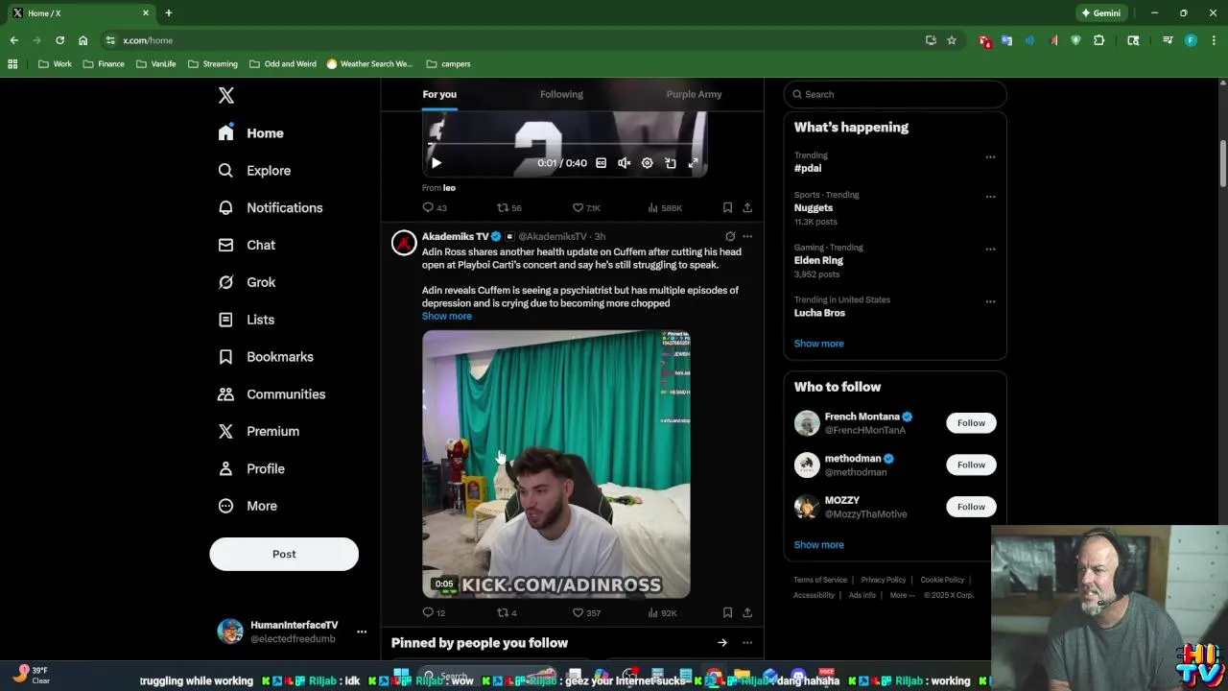Screen dimensions: 1228x691
Task: Share the Akademiks TV post
Action: click(747, 612)
